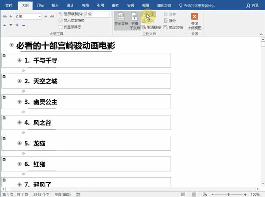The width and height of the screenshot is (265, 197).
Task: Expand item with blue plus icon
Action: (x=17, y=25)
